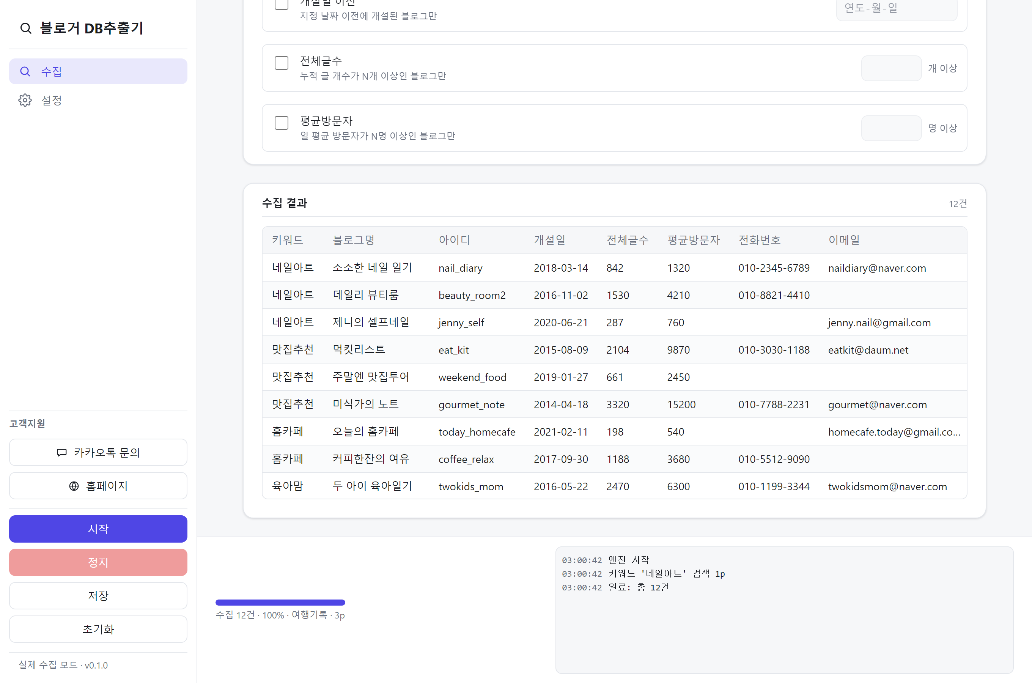Click the 실제 수집 모드 · v0.1.0 label

63,665
